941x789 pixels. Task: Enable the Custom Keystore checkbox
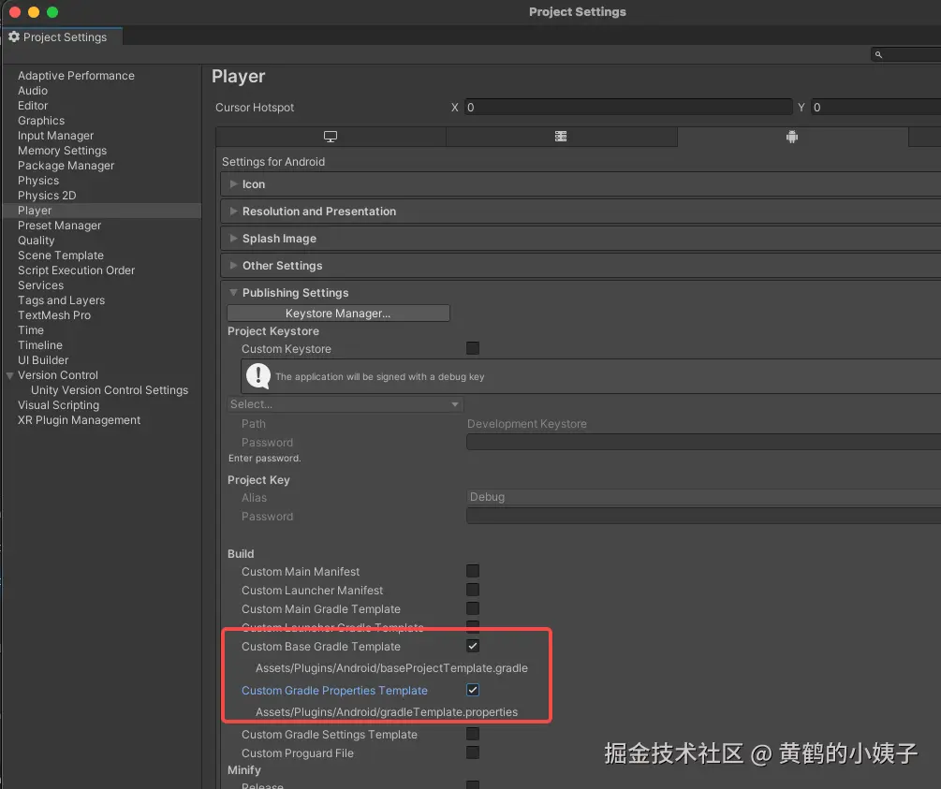473,348
